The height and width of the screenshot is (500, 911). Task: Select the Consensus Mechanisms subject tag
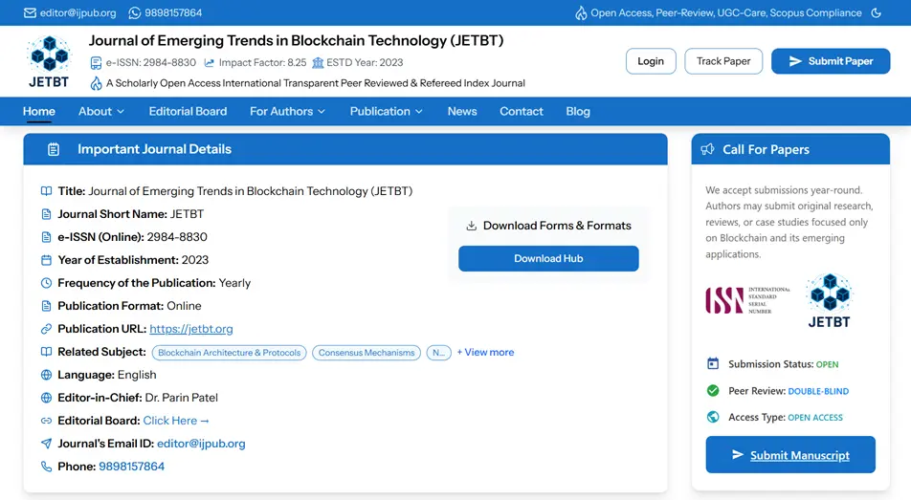point(367,353)
